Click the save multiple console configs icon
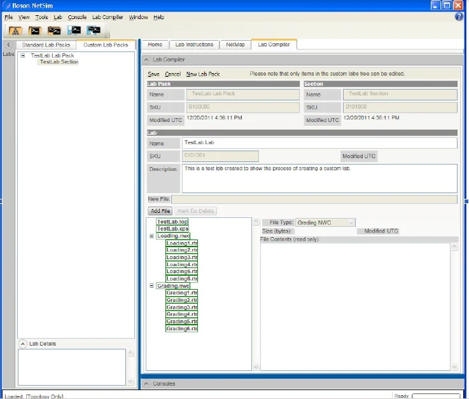This screenshot has height=399, width=469. tap(94, 30)
